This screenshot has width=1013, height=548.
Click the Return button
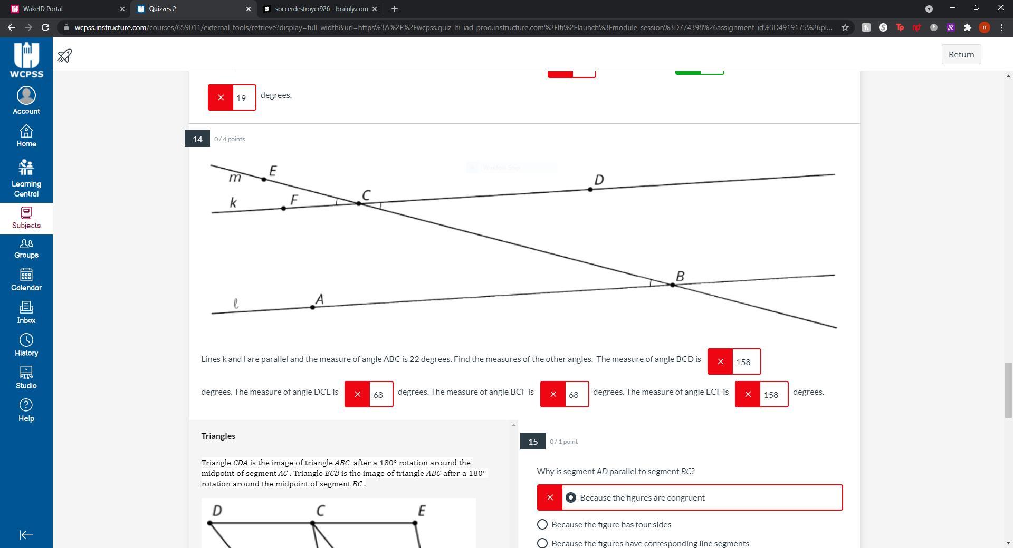coord(961,54)
